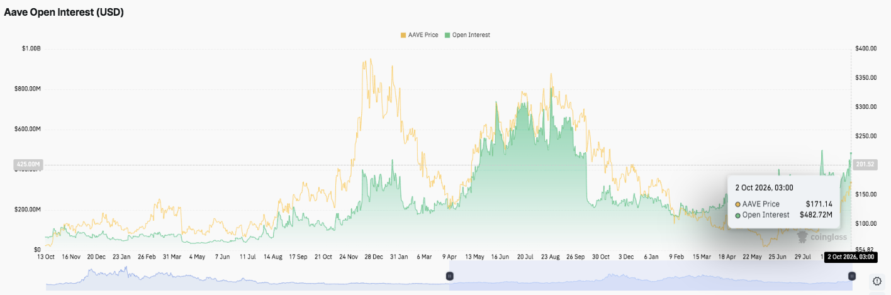The width and height of the screenshot is (891, 295).
Task: Click the 20 Dec date label
Action: click(96, 257)
